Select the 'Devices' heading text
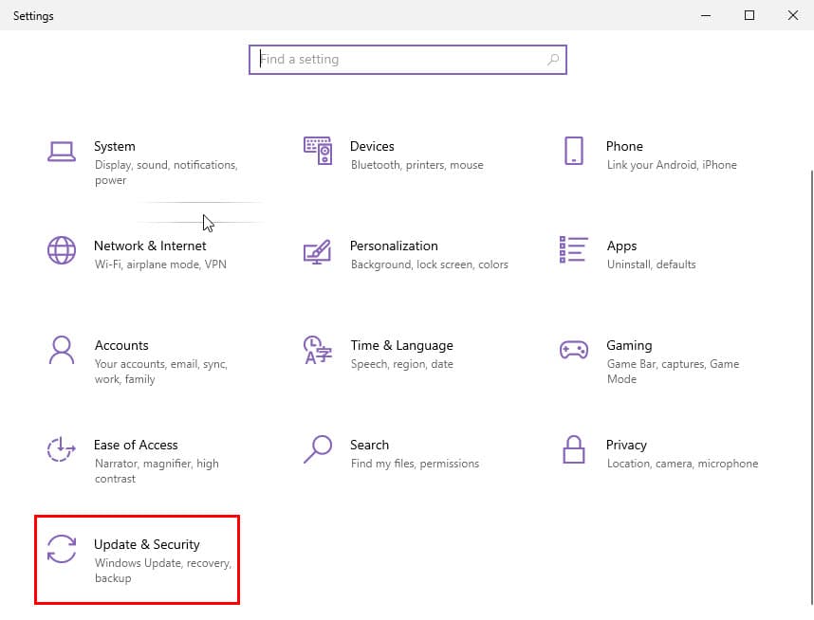This screenshot has height=620, width=814. 372,146
